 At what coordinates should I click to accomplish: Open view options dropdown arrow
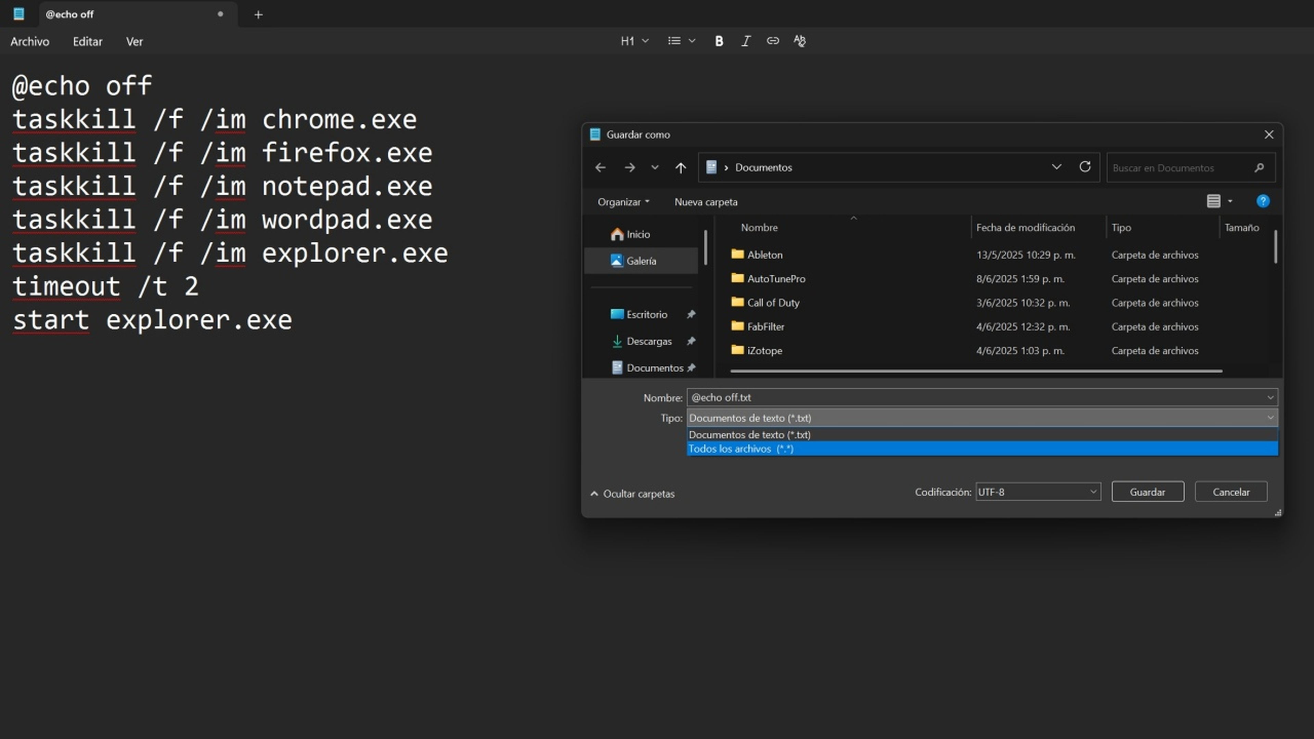[x=1231, y=202]
